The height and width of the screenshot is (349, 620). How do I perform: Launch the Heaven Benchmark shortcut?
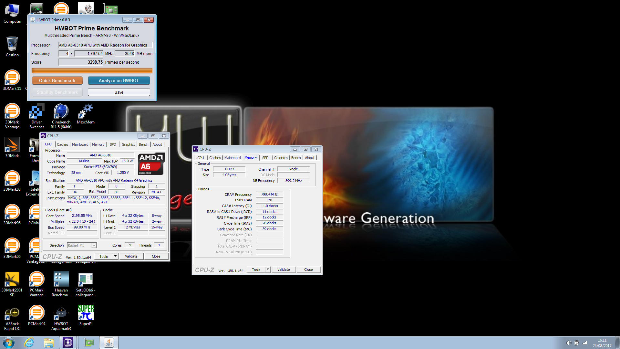[61, 284]
